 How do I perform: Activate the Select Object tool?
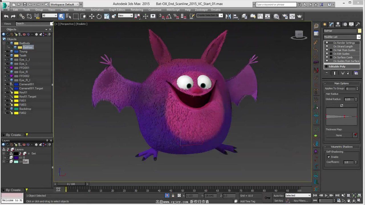click(61, 16)
